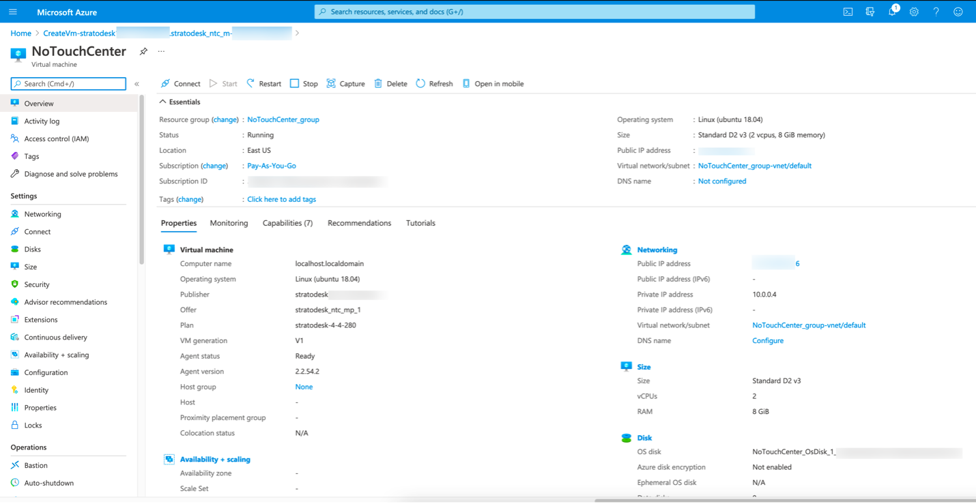Click Connect in the VM toolbar

click(180, 83)
